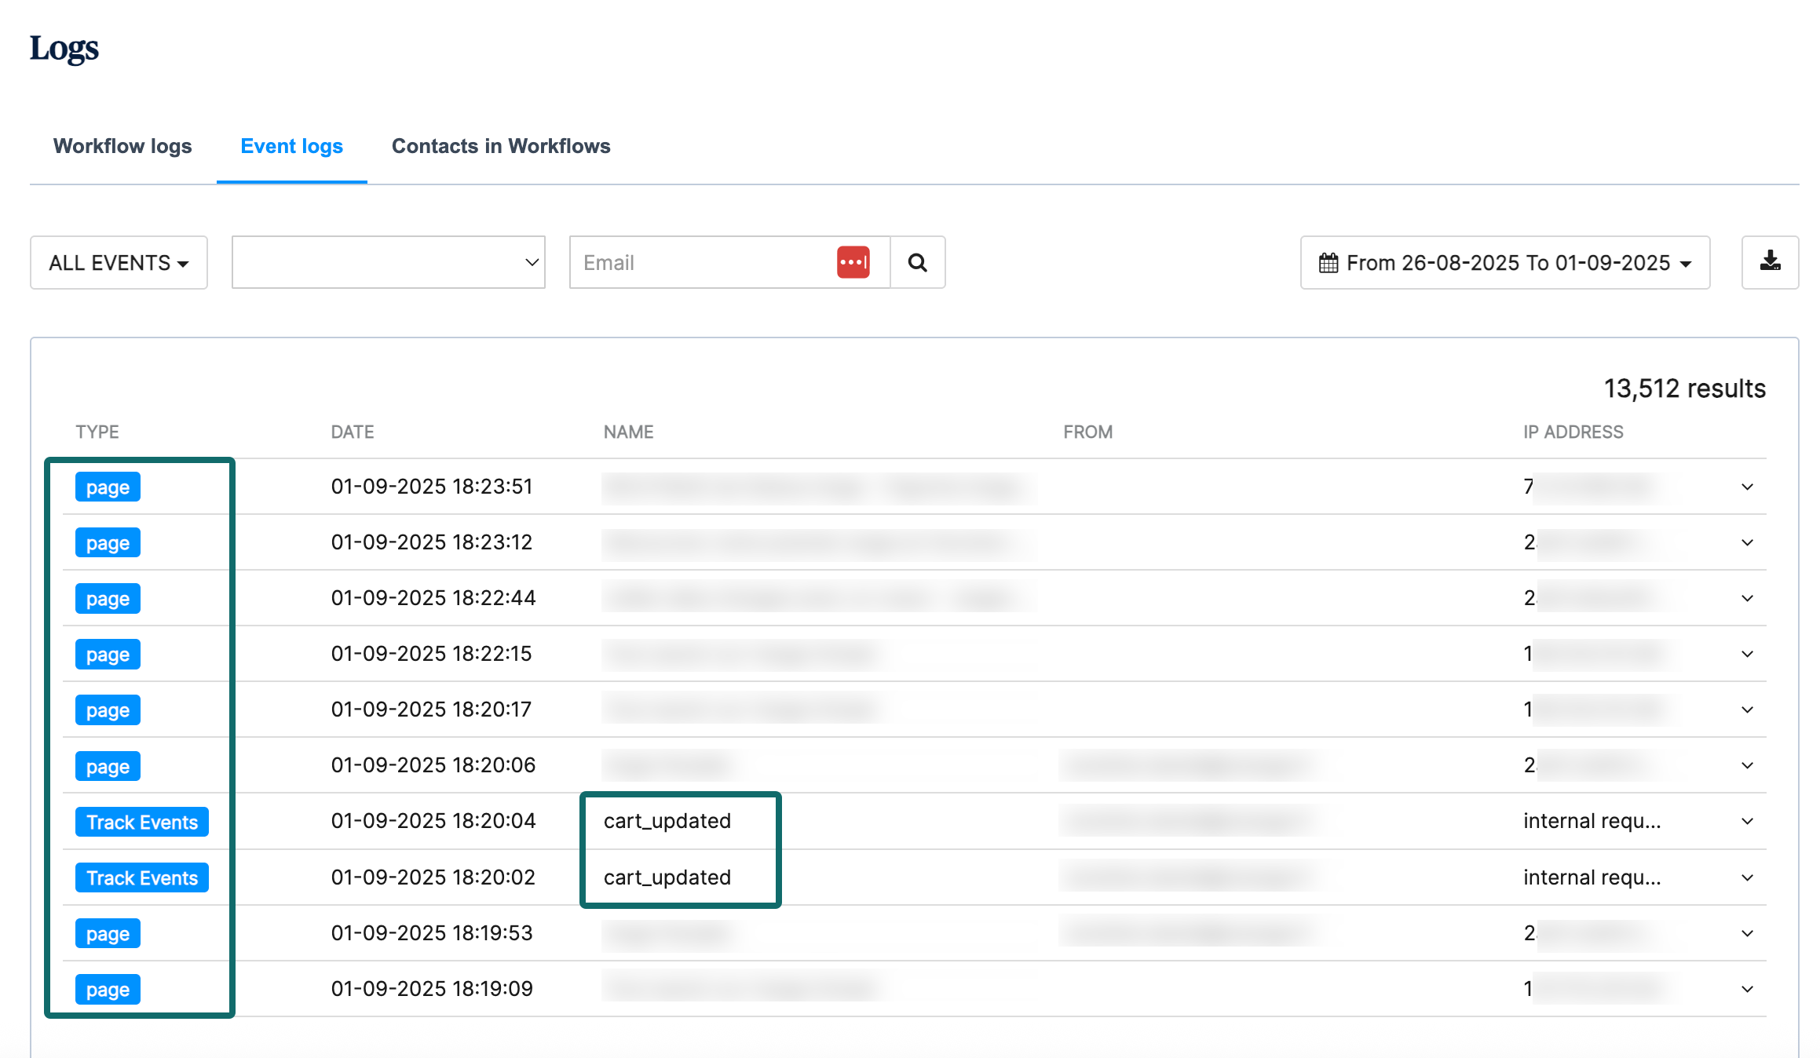Click the download logs icon at top right
The height and width of the screenshot is (1058, 1820).
click(x=1770, y=262)
